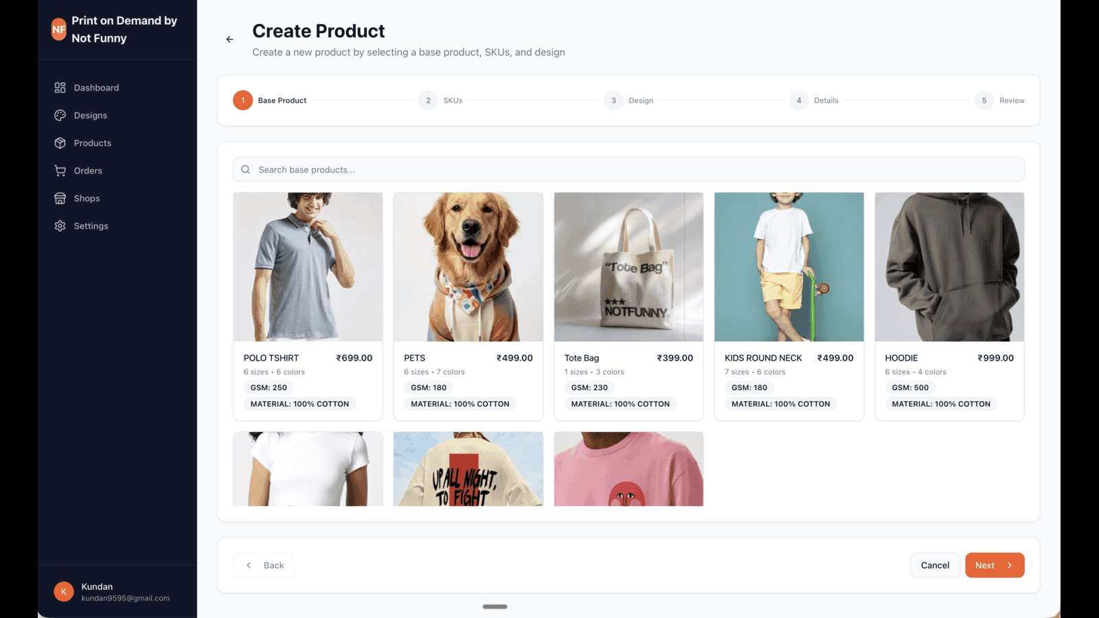Screen dimensions: 1099x618
Task: Click the Shops storefront icon
Action: click(x=60, y=198)
